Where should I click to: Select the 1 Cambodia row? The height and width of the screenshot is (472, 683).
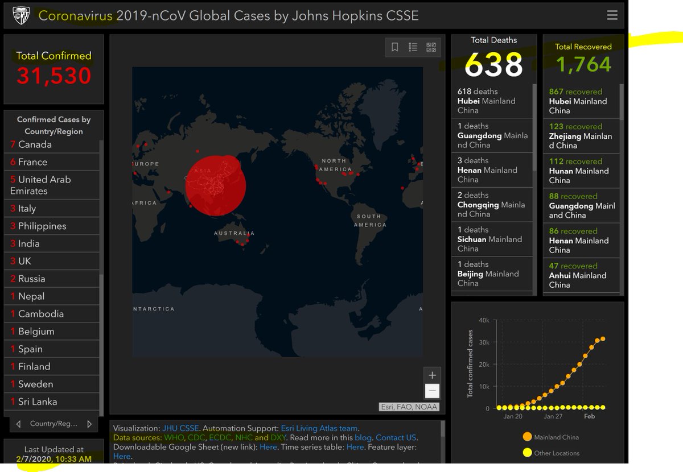pyautogui.click(x=52, y=314)
